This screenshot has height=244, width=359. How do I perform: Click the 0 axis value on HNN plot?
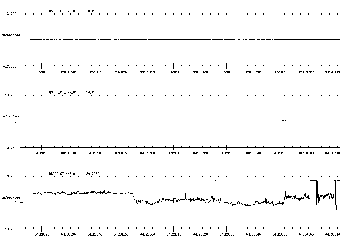point(15,121)
